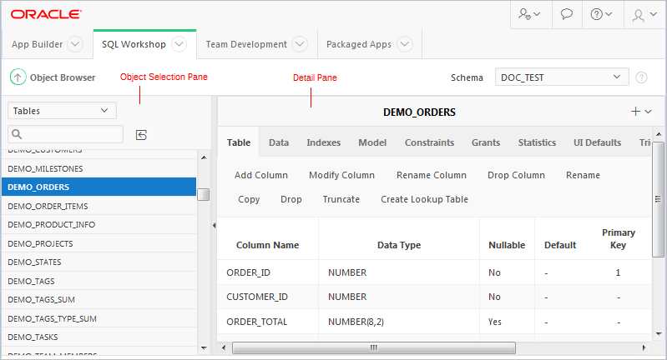667x360 pixels.
Task: Click the Object Browser up-arrow icon
Action: click(x=18, y=77)
